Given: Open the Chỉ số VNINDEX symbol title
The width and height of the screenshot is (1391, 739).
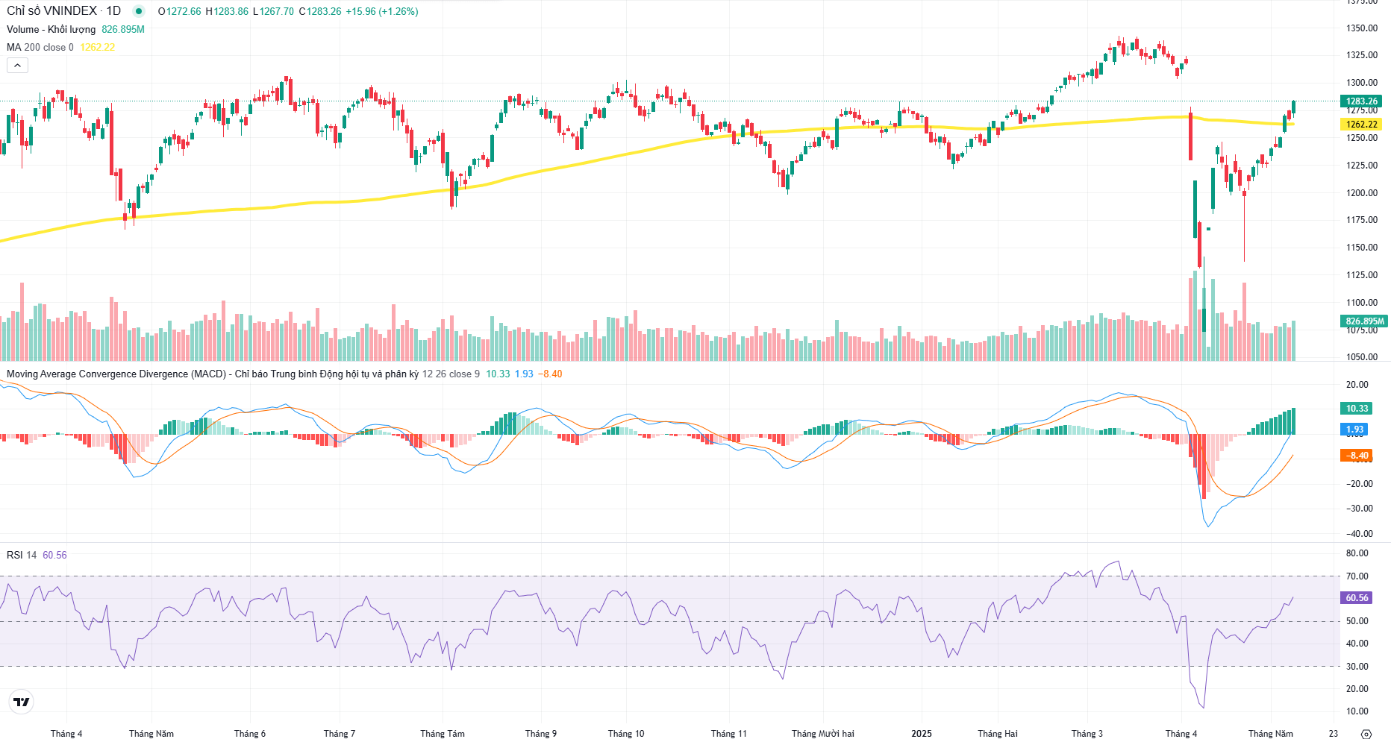Looking at the screenshot, I should tap(63, 11).
